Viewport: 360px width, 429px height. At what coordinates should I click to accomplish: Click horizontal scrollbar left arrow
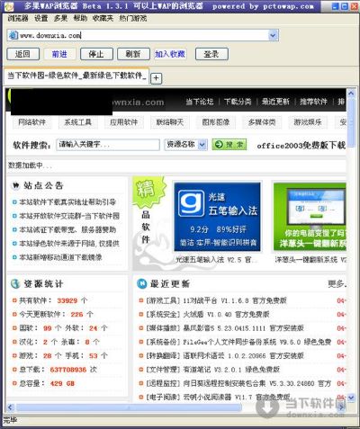point(11,407)
